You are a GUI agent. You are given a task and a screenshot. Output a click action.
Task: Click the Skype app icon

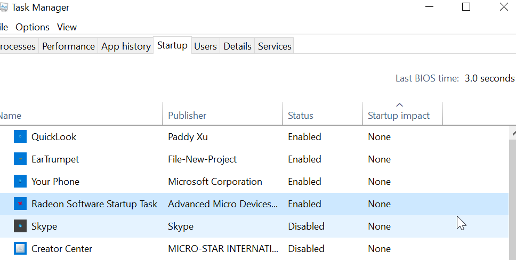click(20, 226)
